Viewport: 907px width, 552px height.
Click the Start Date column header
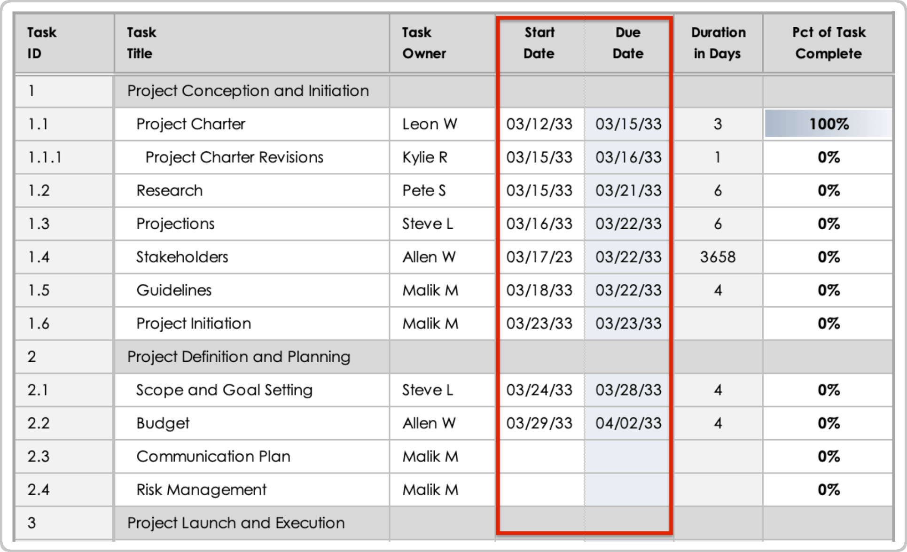pos(540,43)
